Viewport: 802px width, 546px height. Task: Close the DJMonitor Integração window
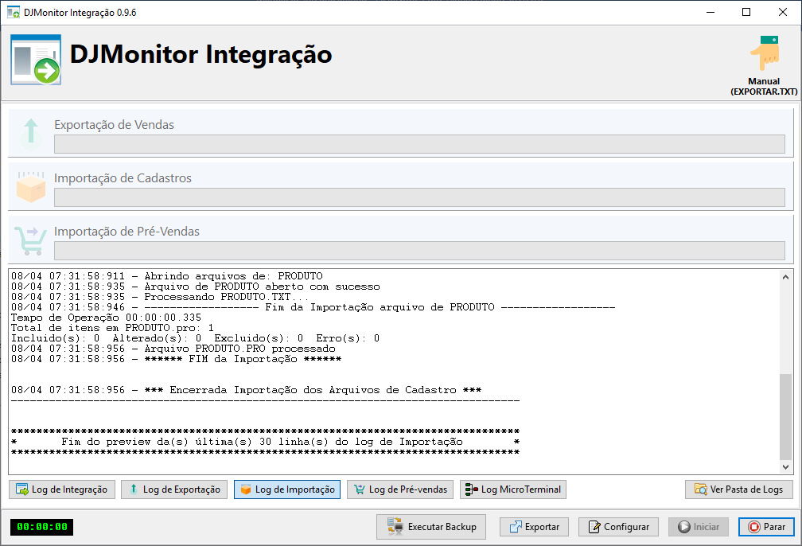tap(783, 12)
